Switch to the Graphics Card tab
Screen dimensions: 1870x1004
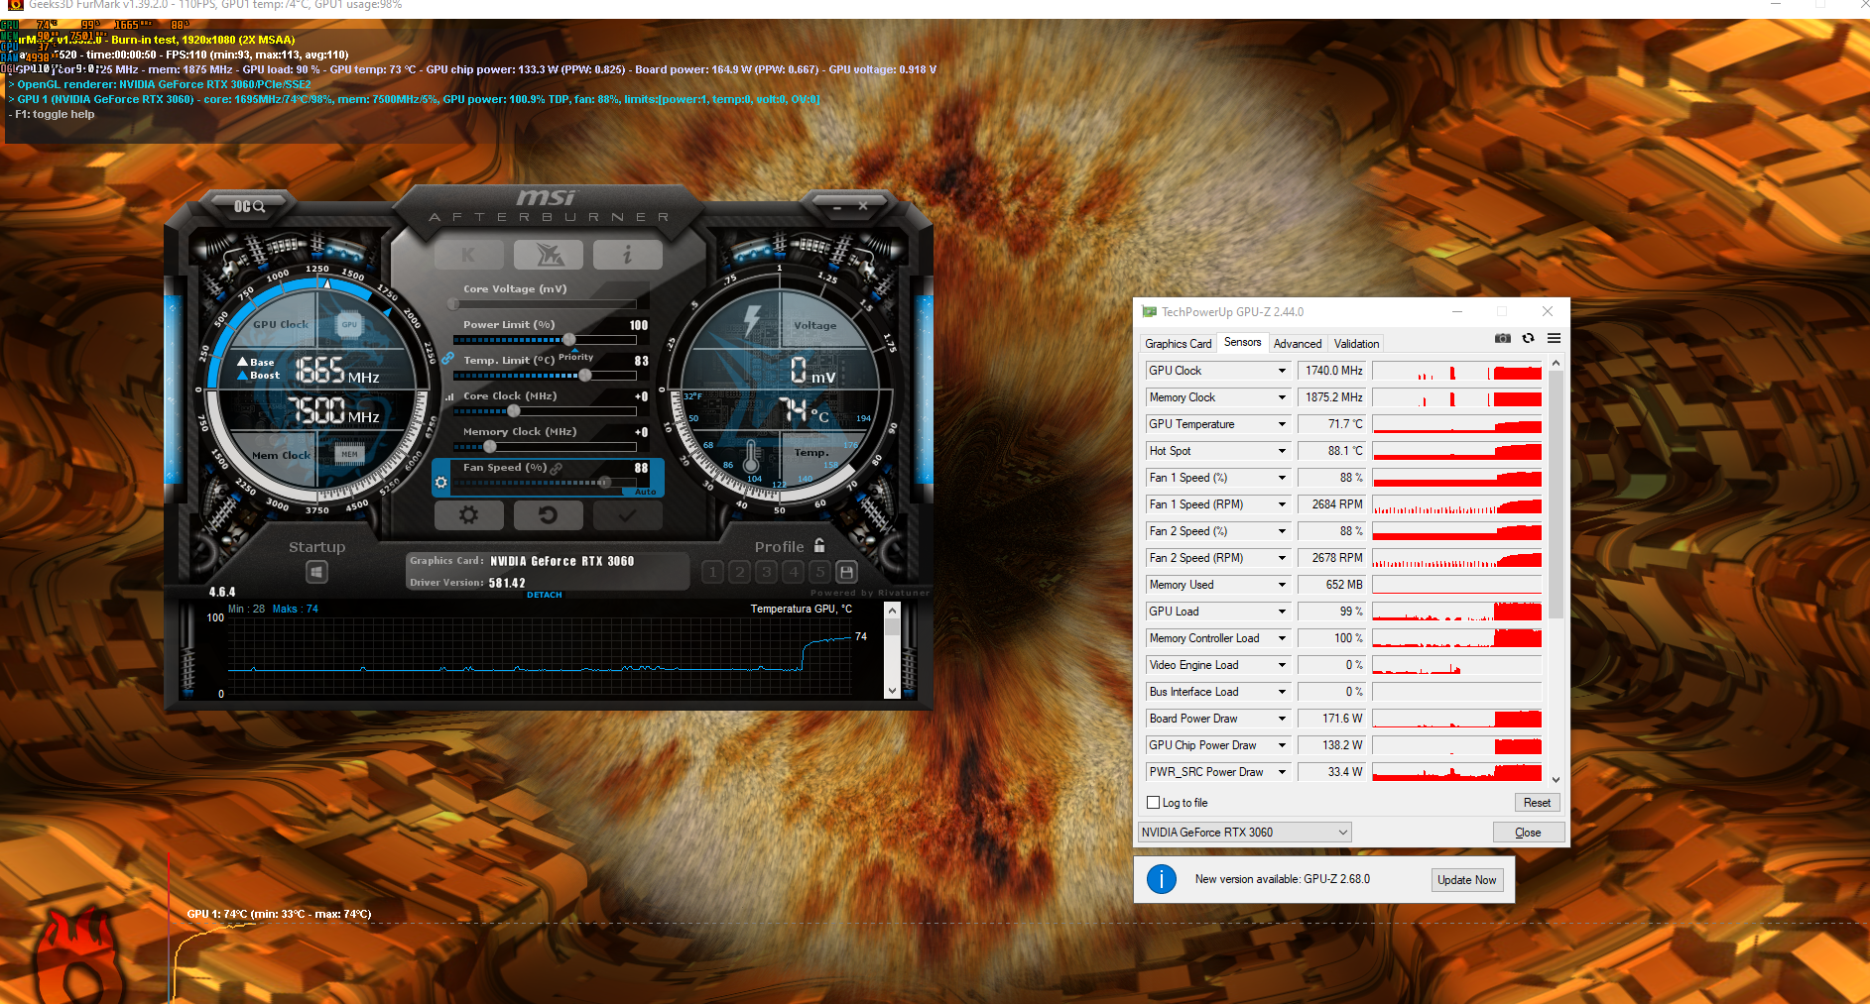point(1178,344)
